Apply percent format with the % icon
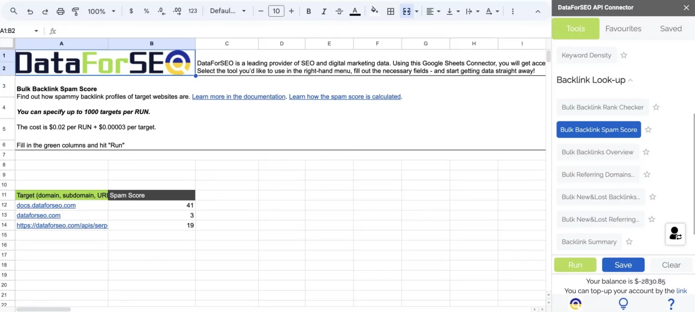Screen dimensions: 695x312 [x=146, y=11]
